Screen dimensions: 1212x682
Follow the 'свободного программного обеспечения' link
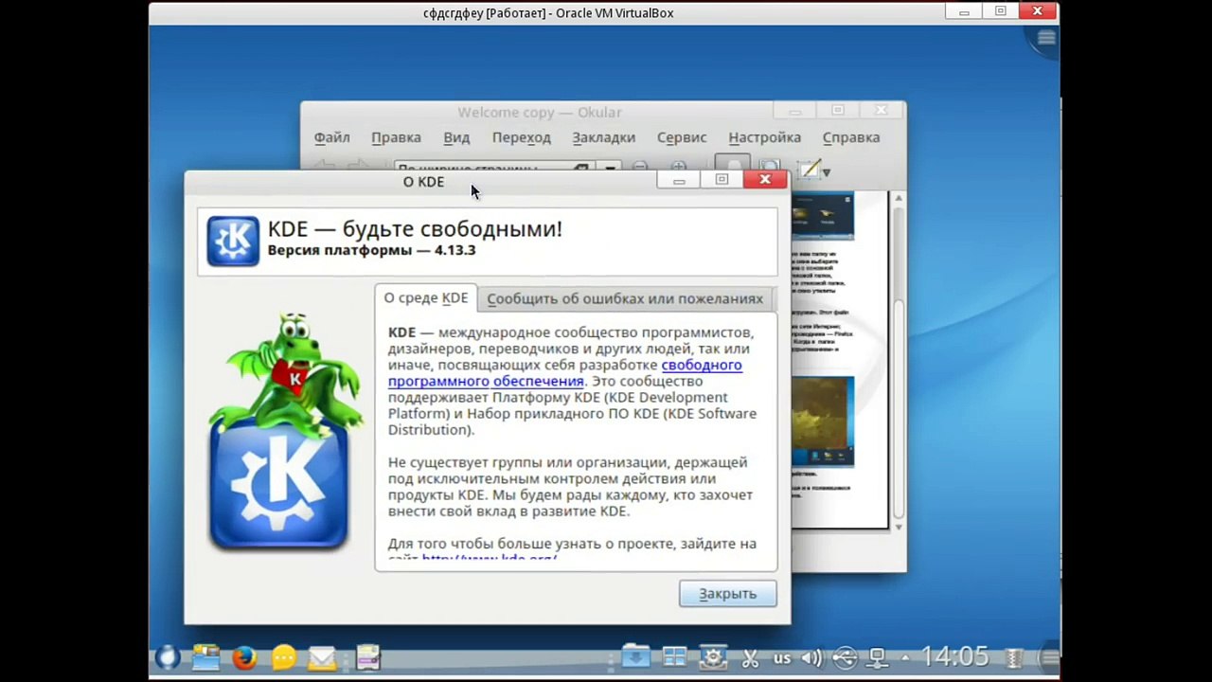(565, 372)
